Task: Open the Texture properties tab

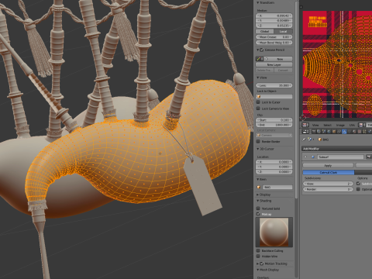Action: tap(360, 132)
